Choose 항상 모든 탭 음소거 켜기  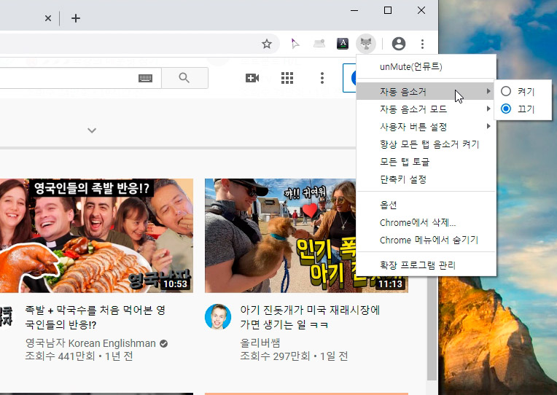[426, 144]
